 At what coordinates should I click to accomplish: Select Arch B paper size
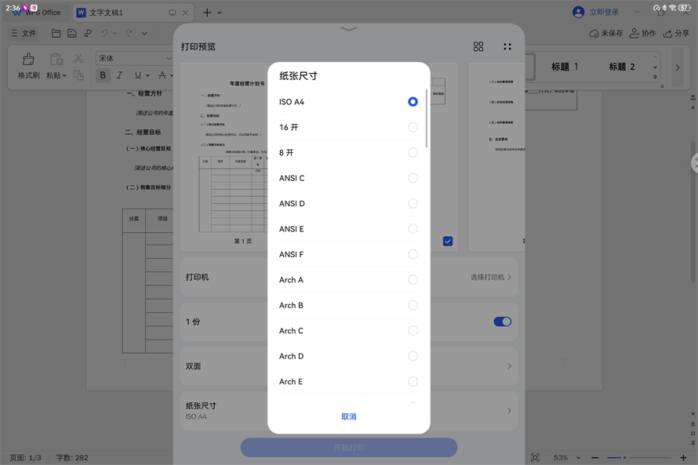[348, 305]
